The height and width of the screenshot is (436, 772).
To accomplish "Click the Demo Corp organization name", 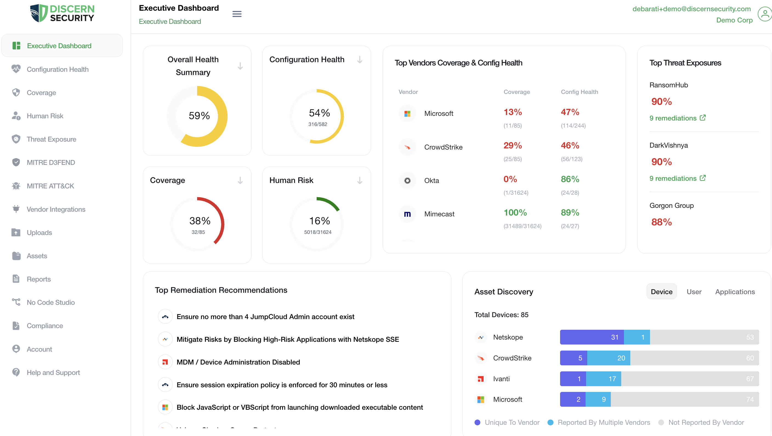I will point(734,20).
